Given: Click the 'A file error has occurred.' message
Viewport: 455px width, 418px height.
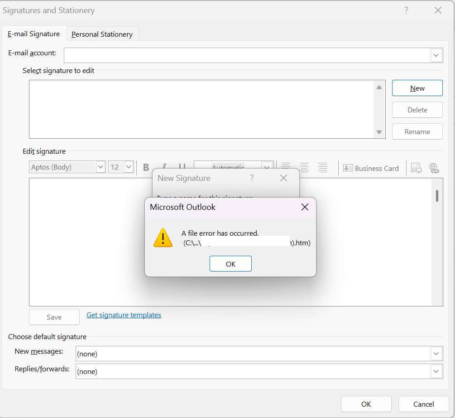Looking at the screenshot, I should coord(220,233).
